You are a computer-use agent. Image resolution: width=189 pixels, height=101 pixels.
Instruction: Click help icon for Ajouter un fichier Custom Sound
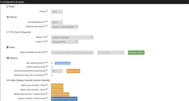click(x=47, y=98)
